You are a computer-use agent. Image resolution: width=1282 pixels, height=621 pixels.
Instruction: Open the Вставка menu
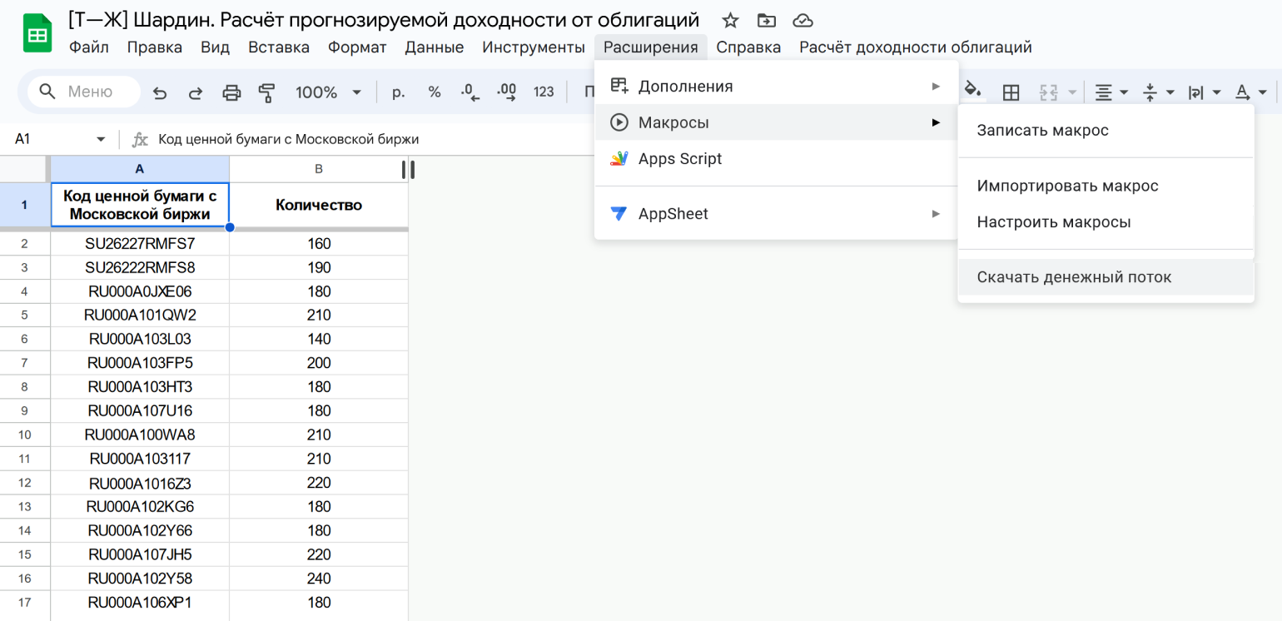(x=279, y=47)
